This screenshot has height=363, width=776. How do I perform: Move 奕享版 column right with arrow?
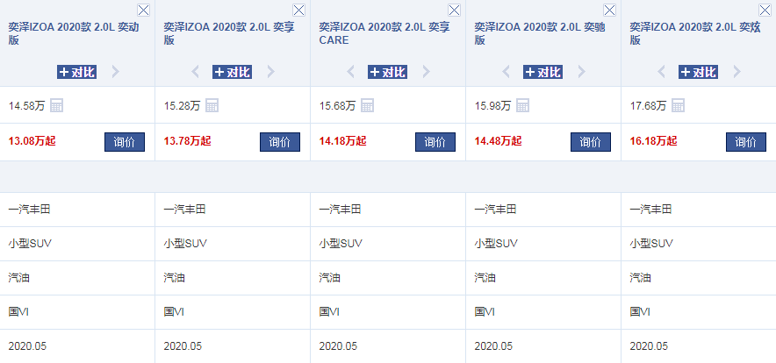click(270, 72)
